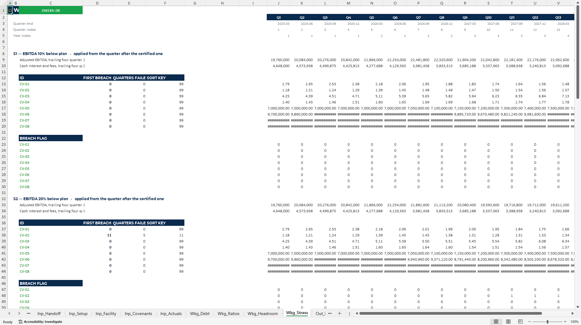Select column header J
Viewport: 581px width, 325px height.
pos(279,3)
